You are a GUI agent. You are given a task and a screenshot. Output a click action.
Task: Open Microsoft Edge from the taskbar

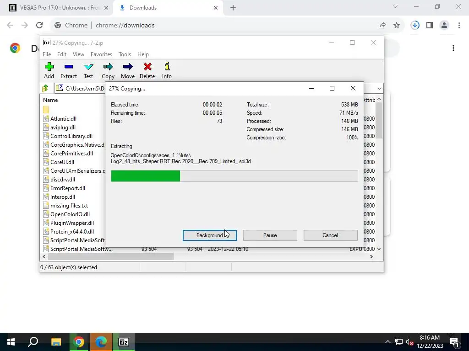point(101,342)
